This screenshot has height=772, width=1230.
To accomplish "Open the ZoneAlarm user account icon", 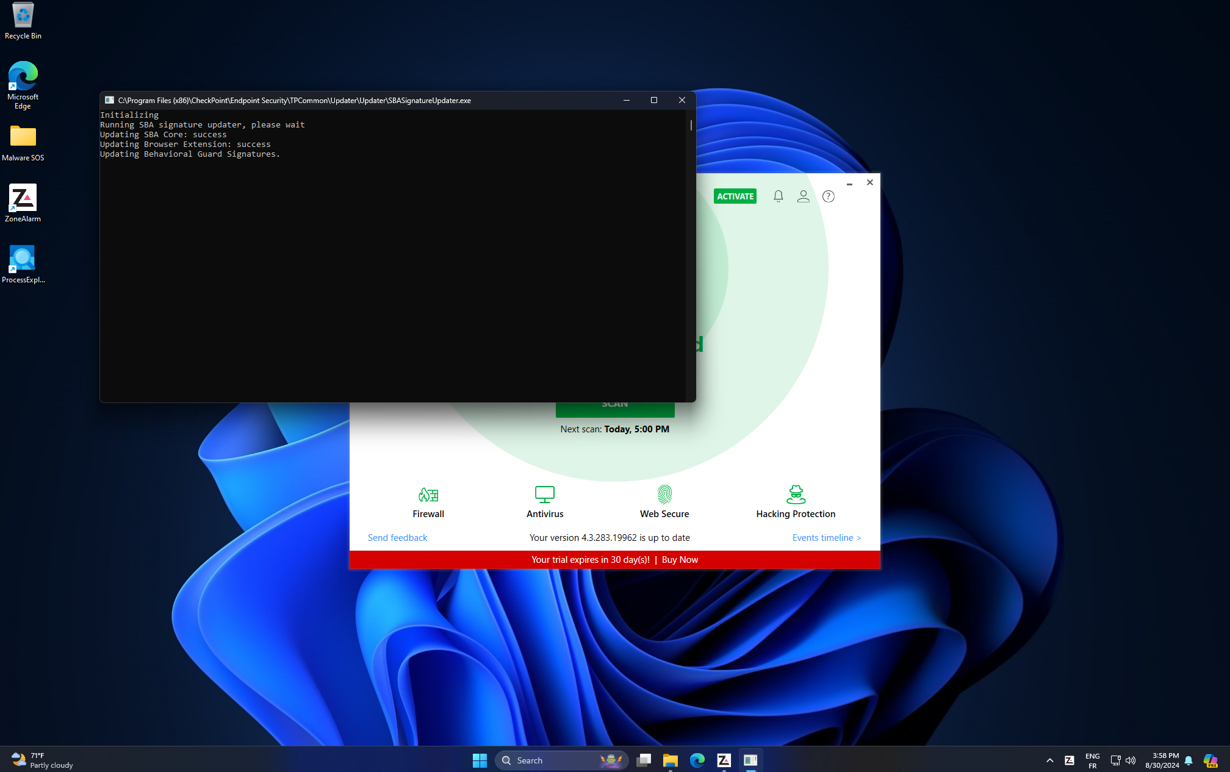I will click(x=803, y=196).
